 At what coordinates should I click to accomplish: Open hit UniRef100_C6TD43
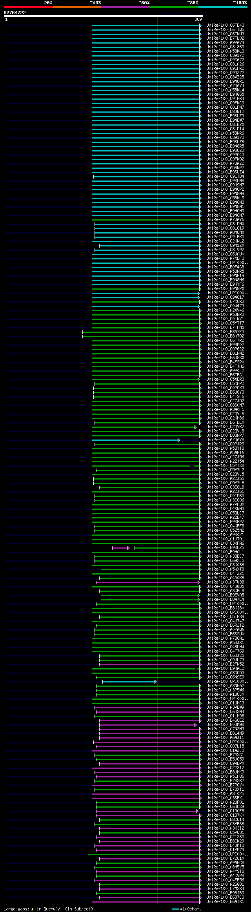[x=225, y=26]
